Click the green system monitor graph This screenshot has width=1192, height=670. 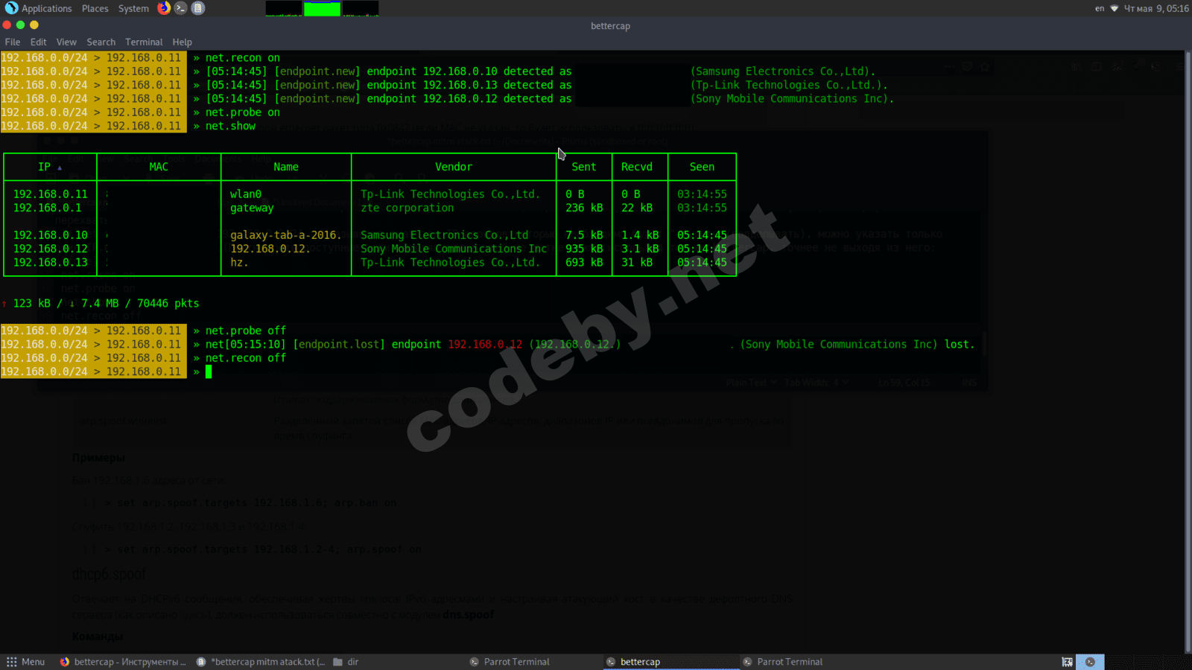[322, 8]
